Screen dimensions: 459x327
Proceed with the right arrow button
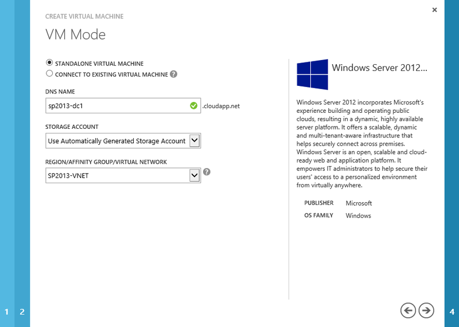(x=426, y=310)
